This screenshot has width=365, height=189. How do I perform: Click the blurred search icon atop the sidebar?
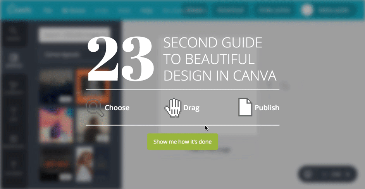tap(14, 33)
